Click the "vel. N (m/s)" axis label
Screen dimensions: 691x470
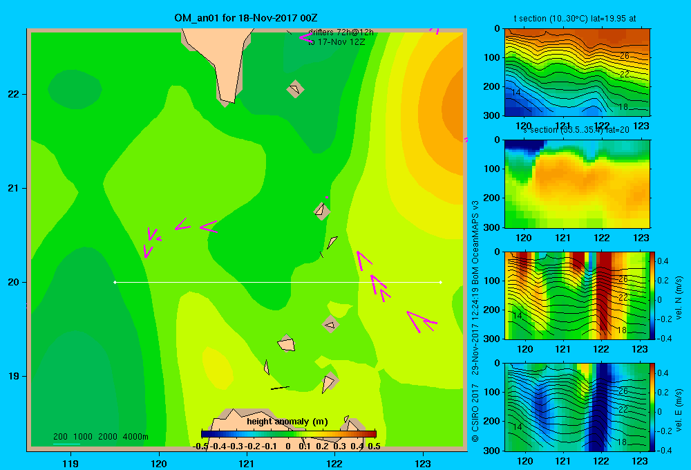tap(679, 298)
